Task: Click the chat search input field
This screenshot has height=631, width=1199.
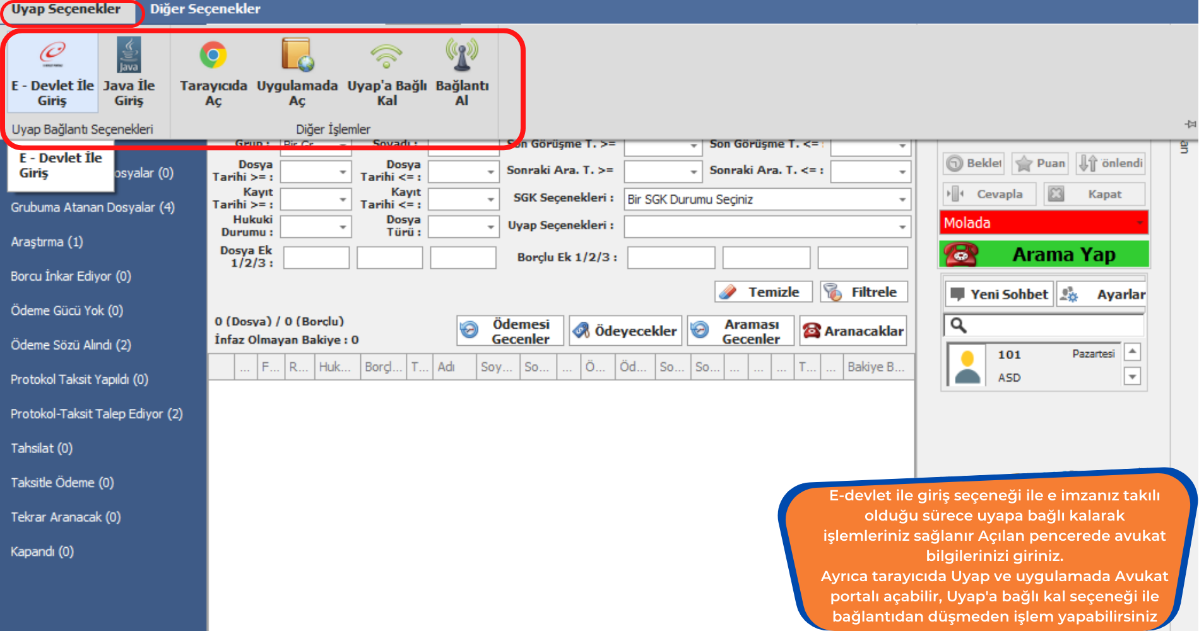Action: point(1051,325)
